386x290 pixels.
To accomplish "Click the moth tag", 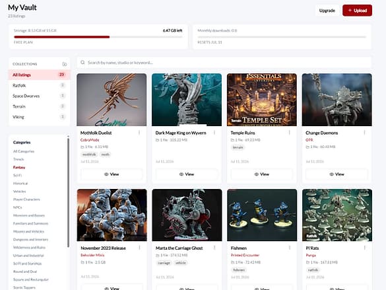I will click(106, 155).
